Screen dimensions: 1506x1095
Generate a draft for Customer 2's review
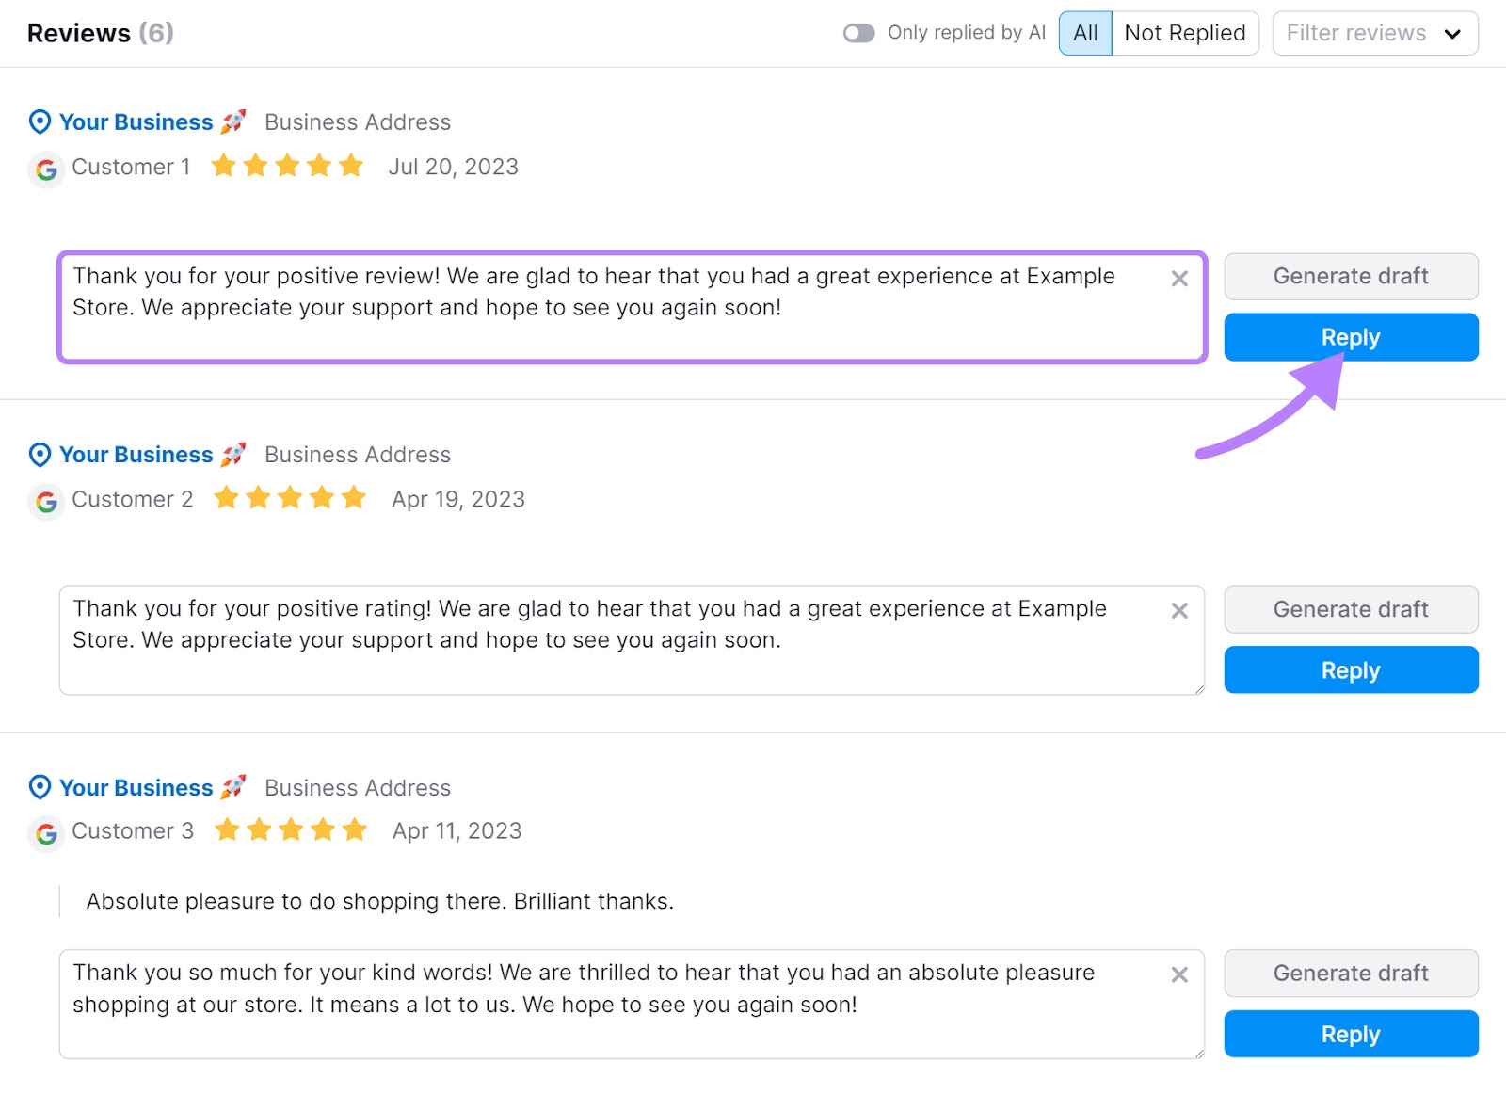1350,609
